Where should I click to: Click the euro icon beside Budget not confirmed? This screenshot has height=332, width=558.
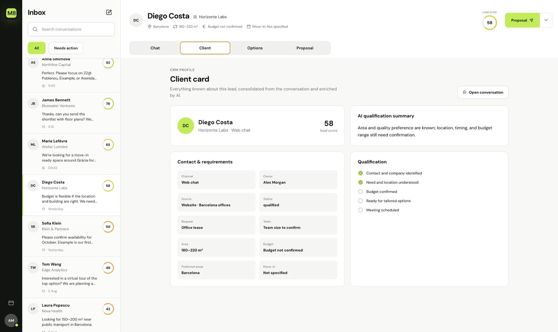pos(204,27)
